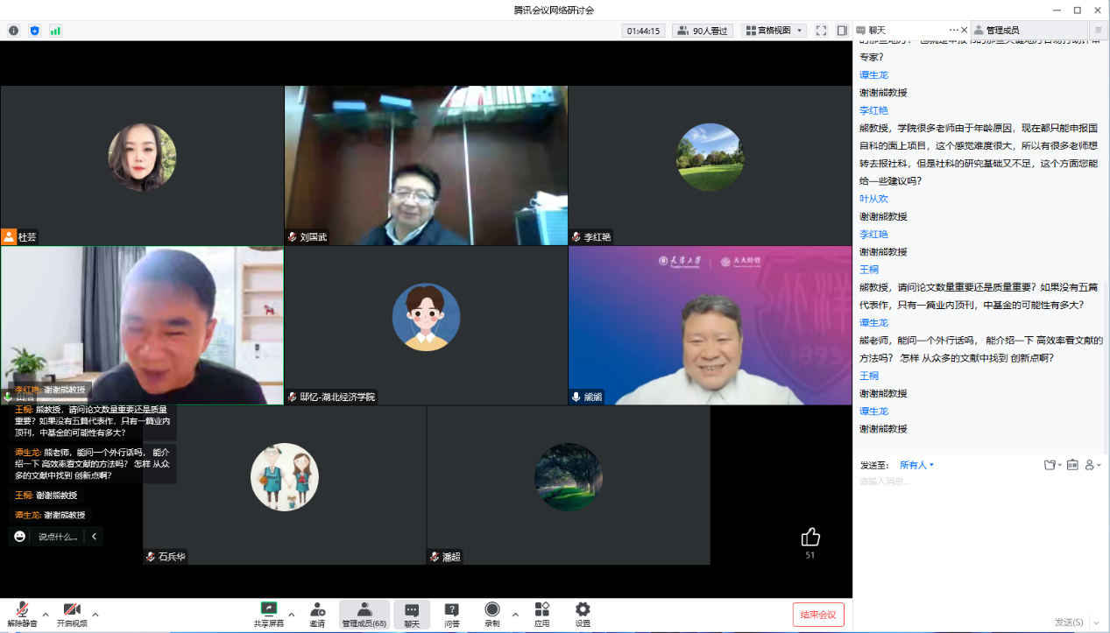Toggle the side panel layout icon
The width and height of the screenshot is (1110, 633).
[841, 31]
